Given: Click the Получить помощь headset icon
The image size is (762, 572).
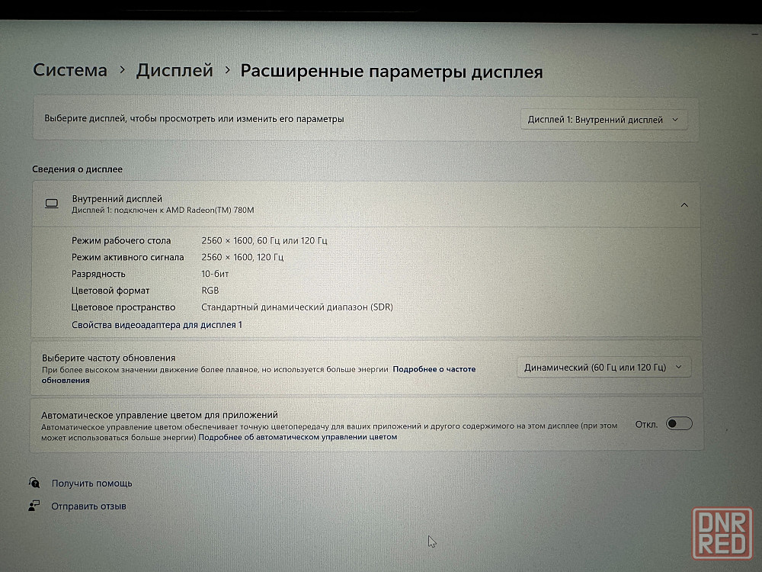Looking at the screenshot, I should [x=34, y=483].
